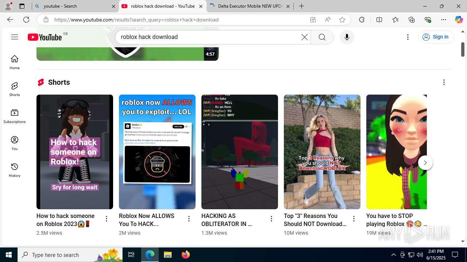Show hidden system tray icons
The width and height of the screenshot is (467, 262).
pyautogui.click(x=393, y=255)
